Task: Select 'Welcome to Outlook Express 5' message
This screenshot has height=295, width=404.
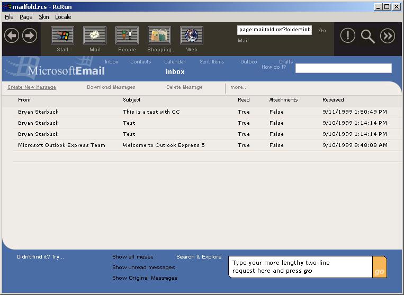Action: (164, 145)
